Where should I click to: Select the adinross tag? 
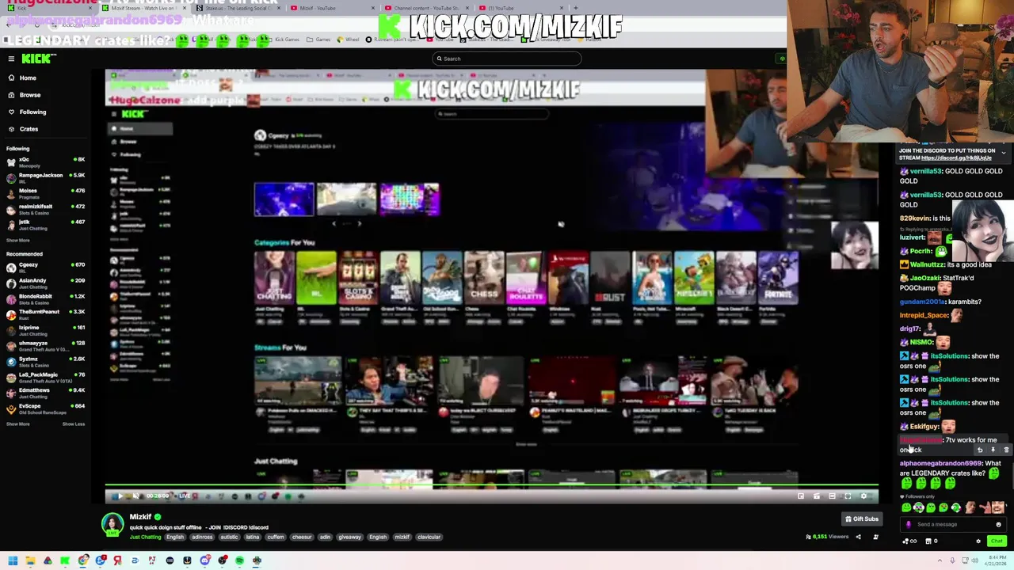coord(202,537)
